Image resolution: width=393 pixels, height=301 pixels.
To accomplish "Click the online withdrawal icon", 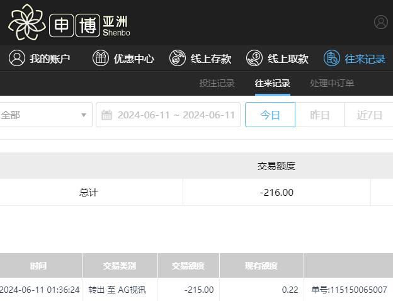I will (254, 59).
